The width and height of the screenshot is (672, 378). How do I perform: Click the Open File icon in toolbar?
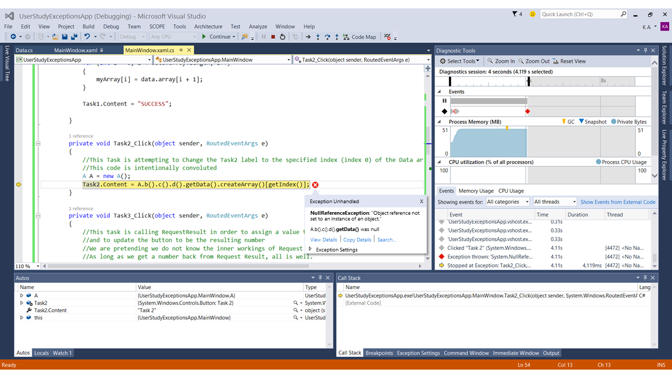pos(55,37)
